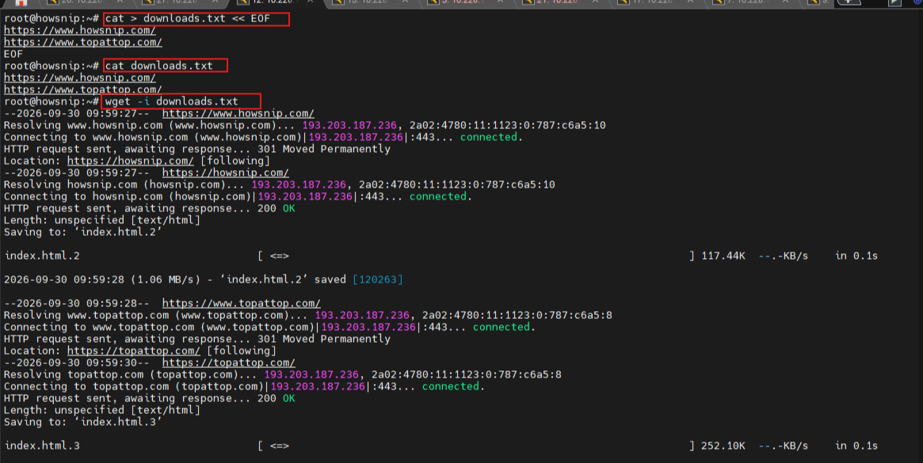Click IPv4 address in 'Resolving www.howsnip.com' line
923x463 pixels.
click(x=349, y=125)
